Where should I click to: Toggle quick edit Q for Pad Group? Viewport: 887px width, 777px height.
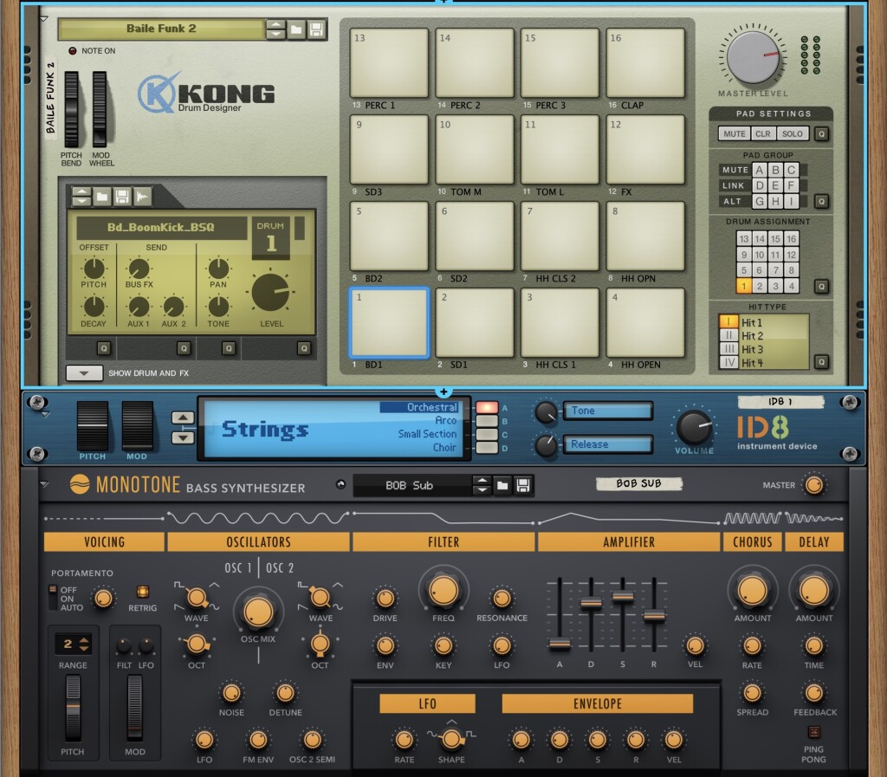[x=821, y=201]
